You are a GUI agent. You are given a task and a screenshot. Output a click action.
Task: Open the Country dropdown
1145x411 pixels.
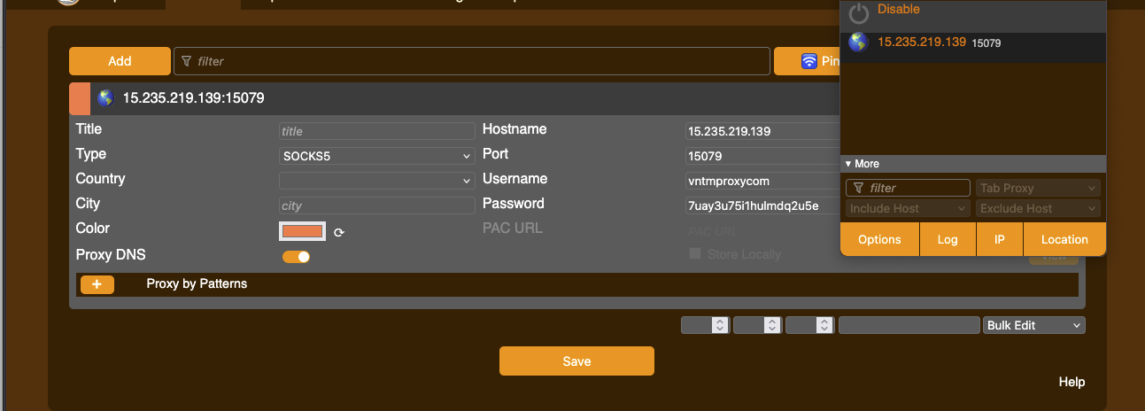point(376,181)
